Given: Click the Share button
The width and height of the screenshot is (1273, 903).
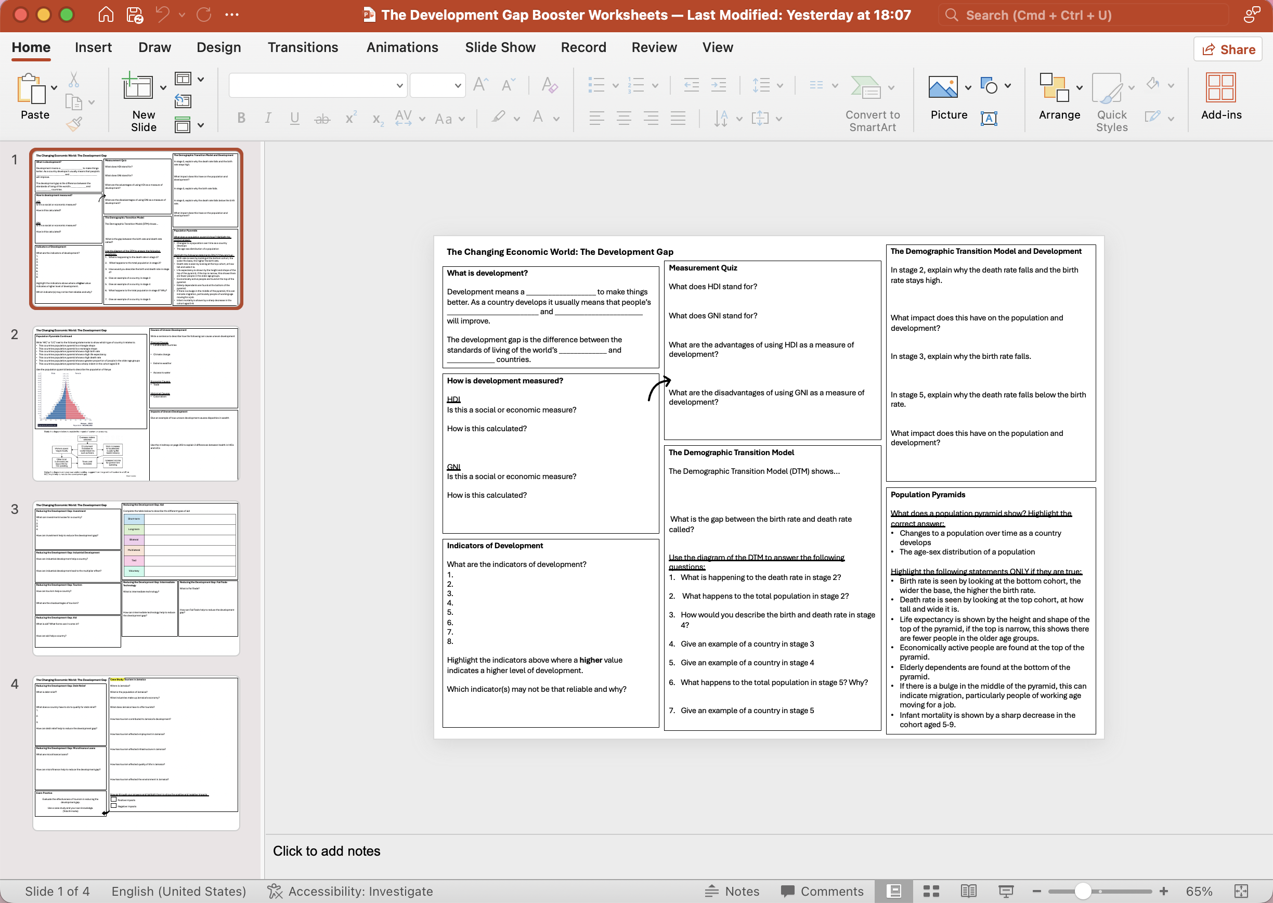Looking at the screenshot, I should [x=1228, y=49].
